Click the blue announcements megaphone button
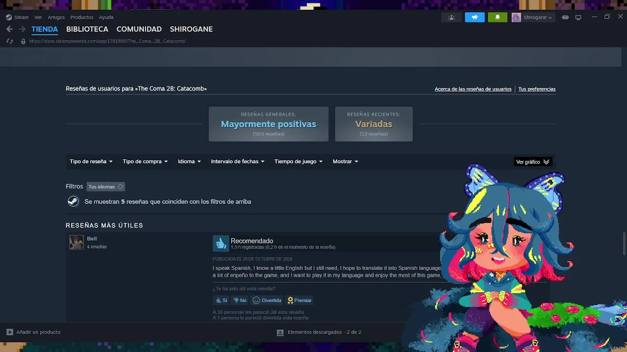This screenshot has width=627, height=352. point(475,17)
